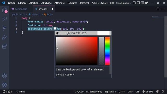Open the Explorer view in activity bar

tap(5, 10)
